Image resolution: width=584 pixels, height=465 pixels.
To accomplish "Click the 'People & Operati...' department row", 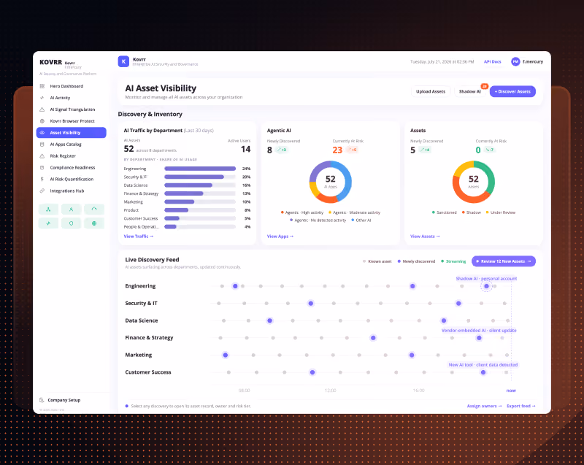I will tap(187, 227).
